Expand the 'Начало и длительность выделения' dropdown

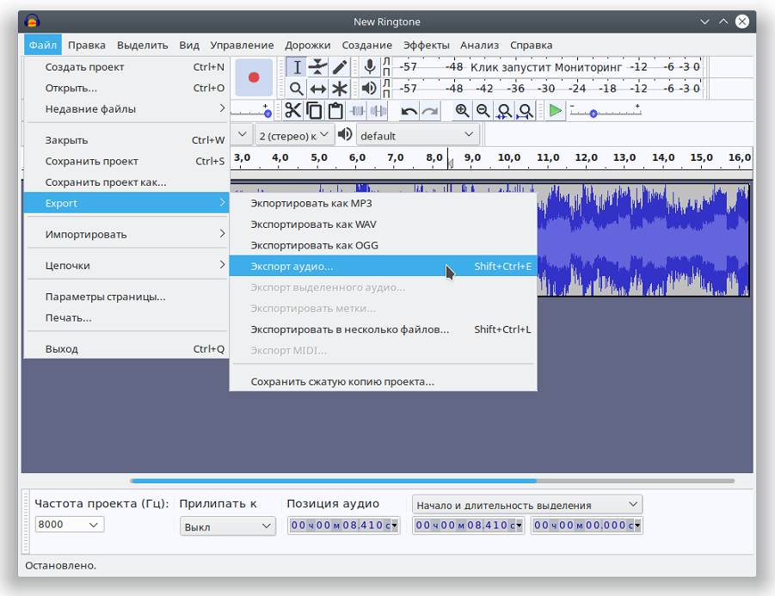point(527,505)
